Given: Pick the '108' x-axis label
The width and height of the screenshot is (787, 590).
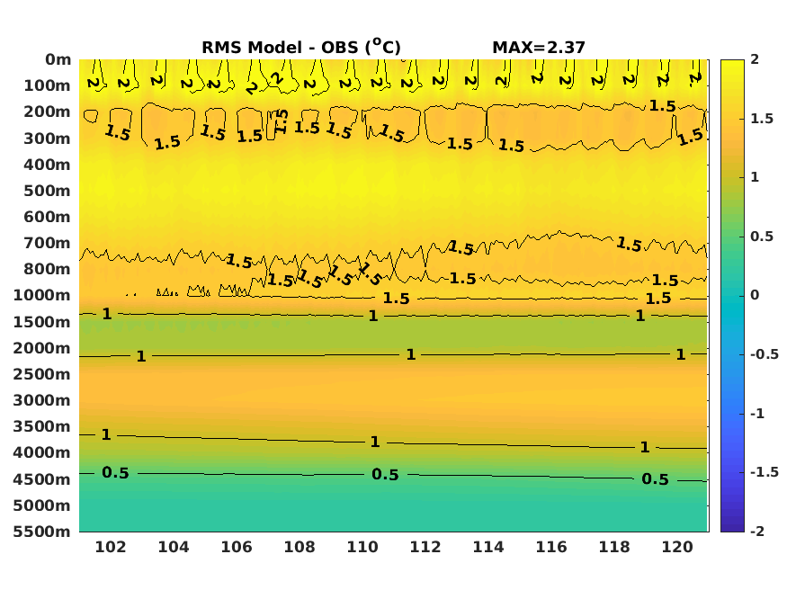Looking at the screenshot, I should (300, 547).
